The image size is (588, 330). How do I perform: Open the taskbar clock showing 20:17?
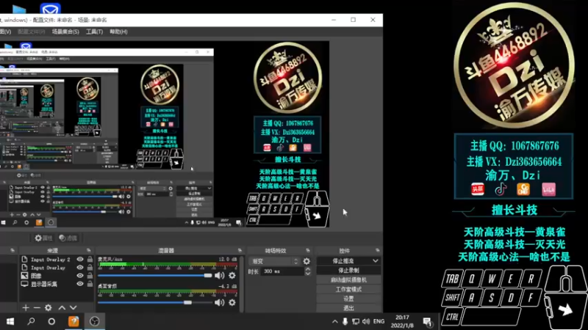tap(402, 321)
